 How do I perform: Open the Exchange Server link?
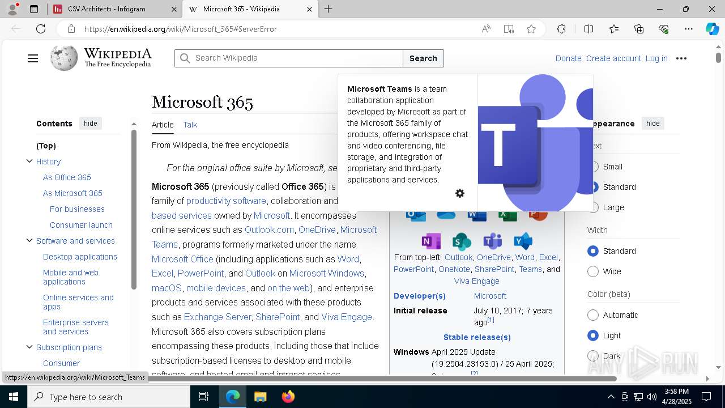pos(217,317)
